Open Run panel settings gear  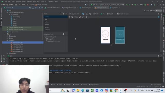click(x=159, y=56)
